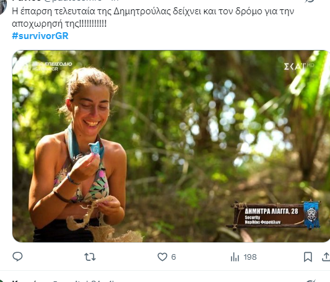This screenshot has width=330, height=282.
Task: Like the tweet with the heart icon
Action: [x=162, y=257]
